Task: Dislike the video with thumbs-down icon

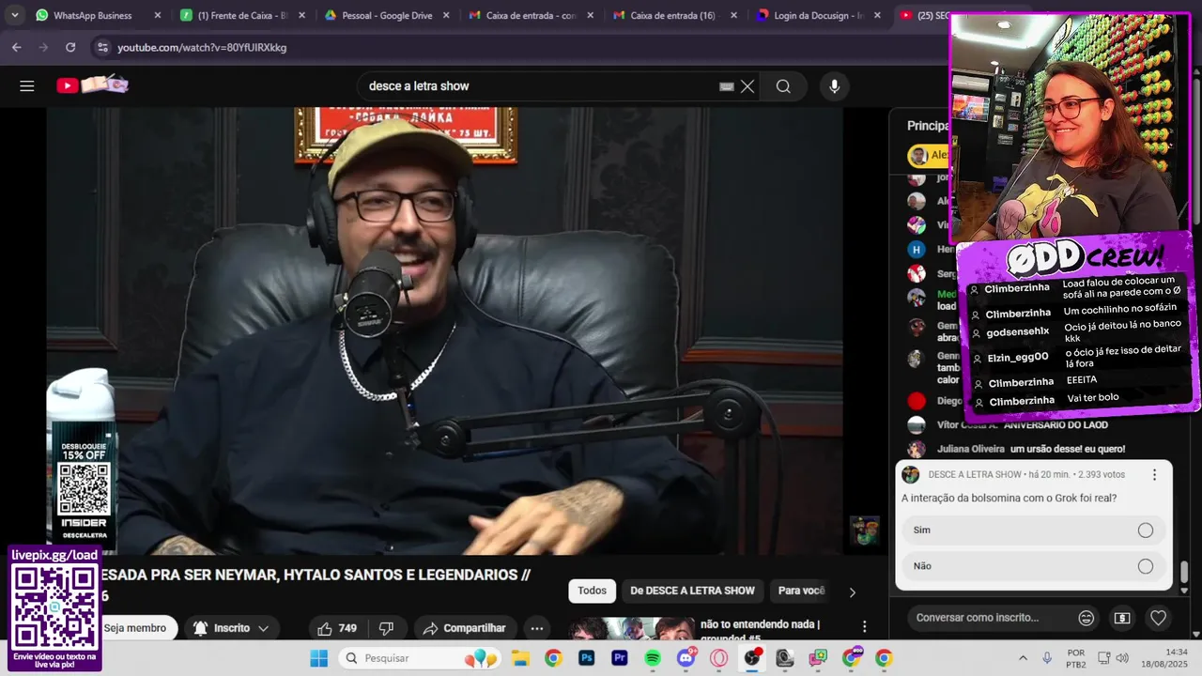Action: click(386, 628)
